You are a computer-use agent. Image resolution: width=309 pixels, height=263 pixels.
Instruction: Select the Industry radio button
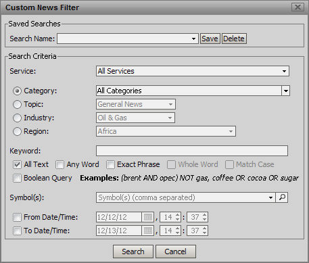point(17,118)
